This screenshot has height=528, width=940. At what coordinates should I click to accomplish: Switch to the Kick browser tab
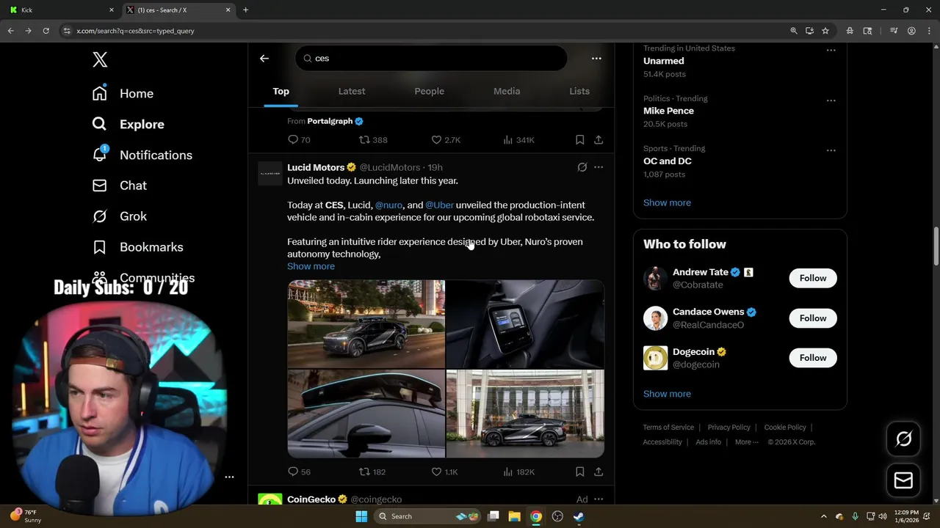point(61,10)
